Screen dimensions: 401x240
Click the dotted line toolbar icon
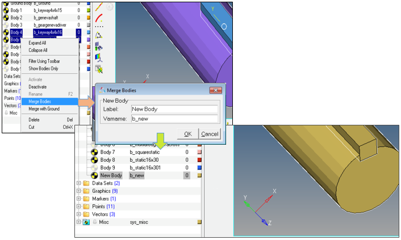pyautogui.click(x=99, y=27)
